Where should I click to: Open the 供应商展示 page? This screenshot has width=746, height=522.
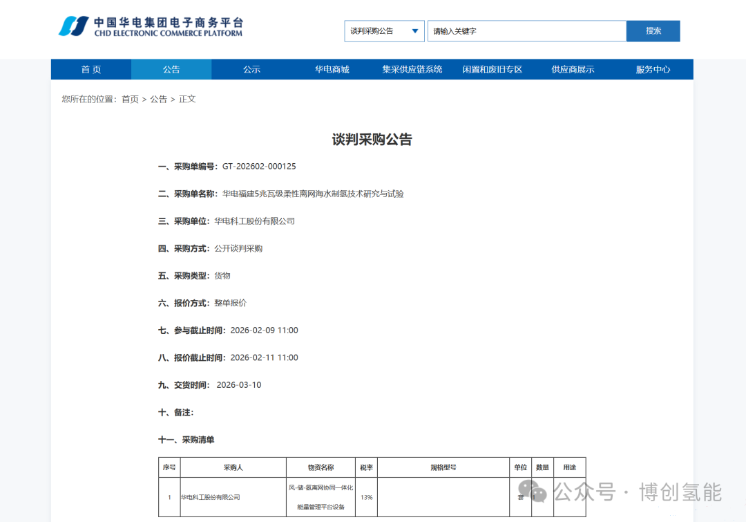[x=572, y=69]
